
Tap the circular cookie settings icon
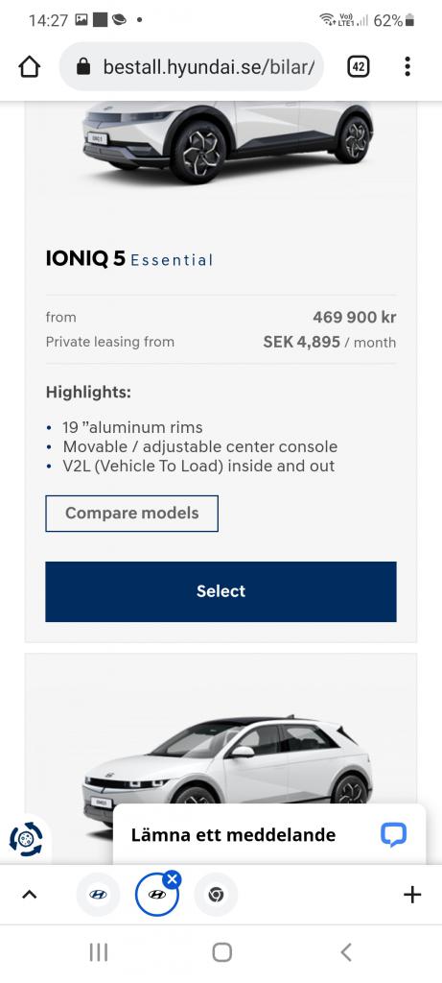click(26, 839)
